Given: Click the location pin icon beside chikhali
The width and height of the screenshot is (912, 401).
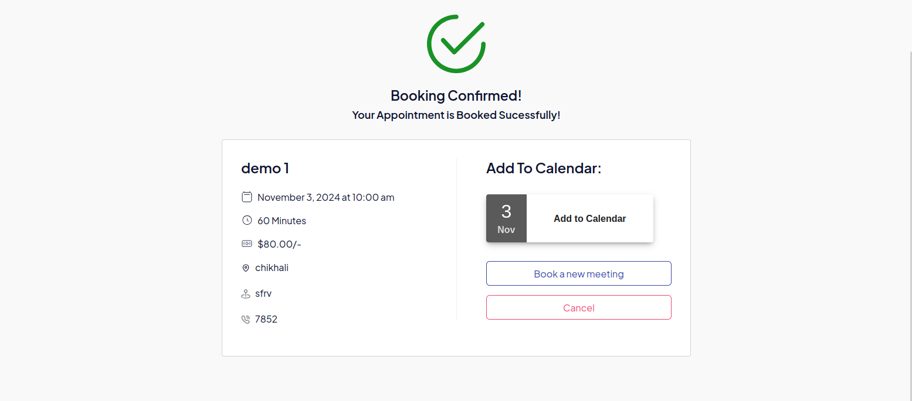Looking at the screenshot, I should click(246, 268).
